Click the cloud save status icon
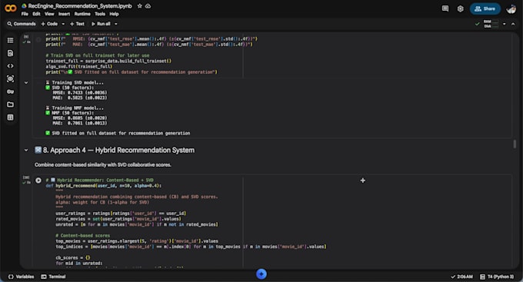The image size is (523, 282). point(148,6)
